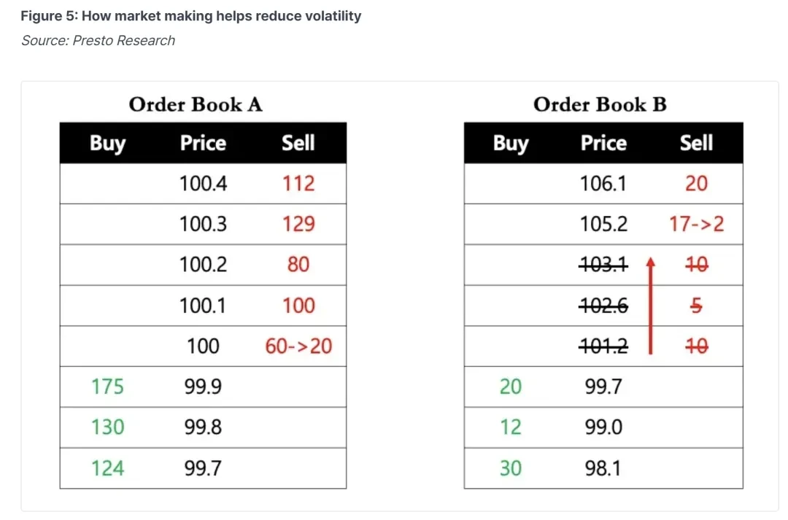Click the "Order Book B" title
The height and width of the screenshot is (520, 788).
600,105
